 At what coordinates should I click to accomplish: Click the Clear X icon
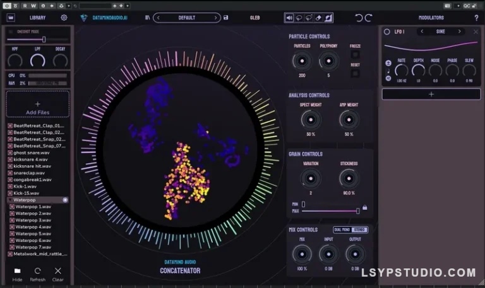pyautogui.click(x=57, y=271)
